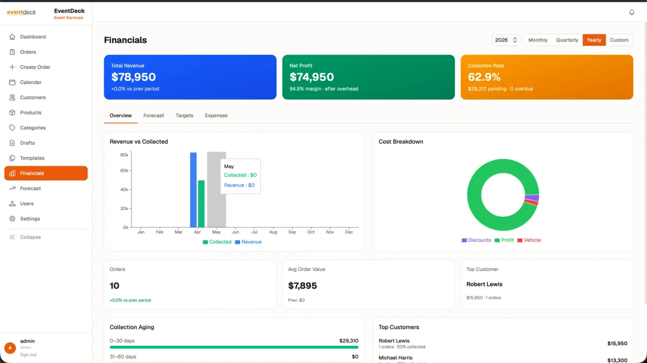Toggle the Collected legend in bar chart
The width and height of the screenshot is (647, 363).
217,242
